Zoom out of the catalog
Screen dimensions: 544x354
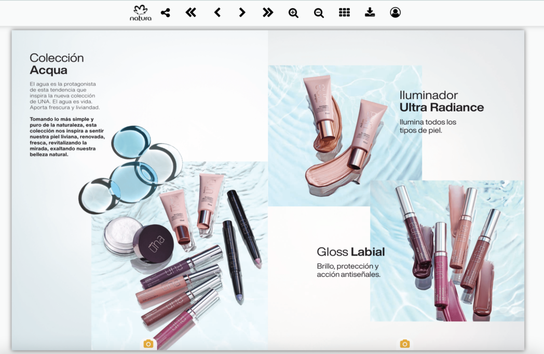pos(319,13)
